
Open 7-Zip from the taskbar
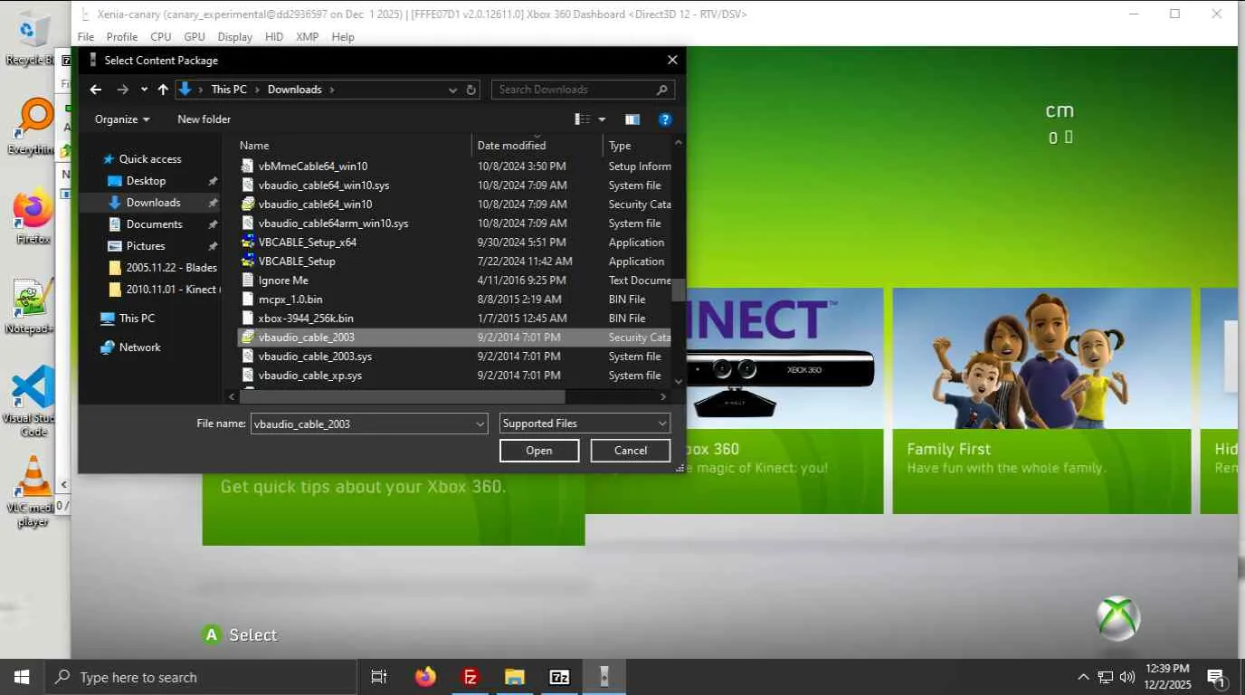560,677
